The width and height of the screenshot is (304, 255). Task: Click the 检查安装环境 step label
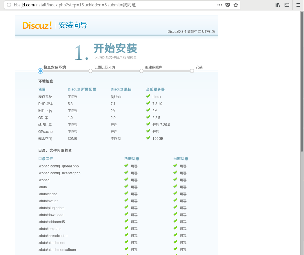[x=55, y=67]
